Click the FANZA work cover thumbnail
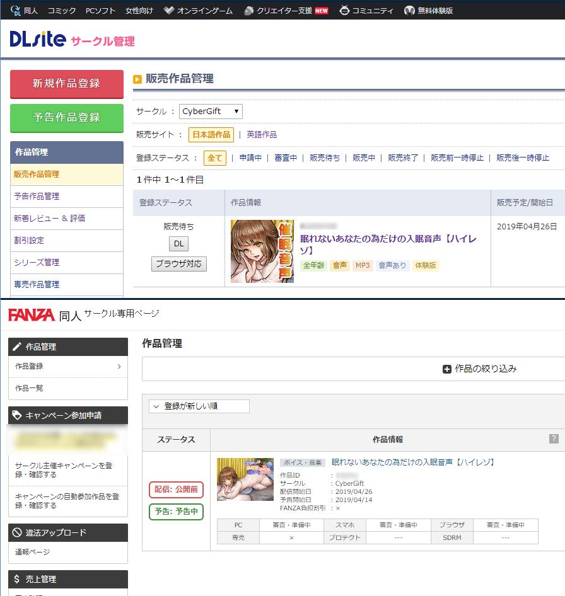The width and height of the screenshot is (565, 596). coord(245,479)
